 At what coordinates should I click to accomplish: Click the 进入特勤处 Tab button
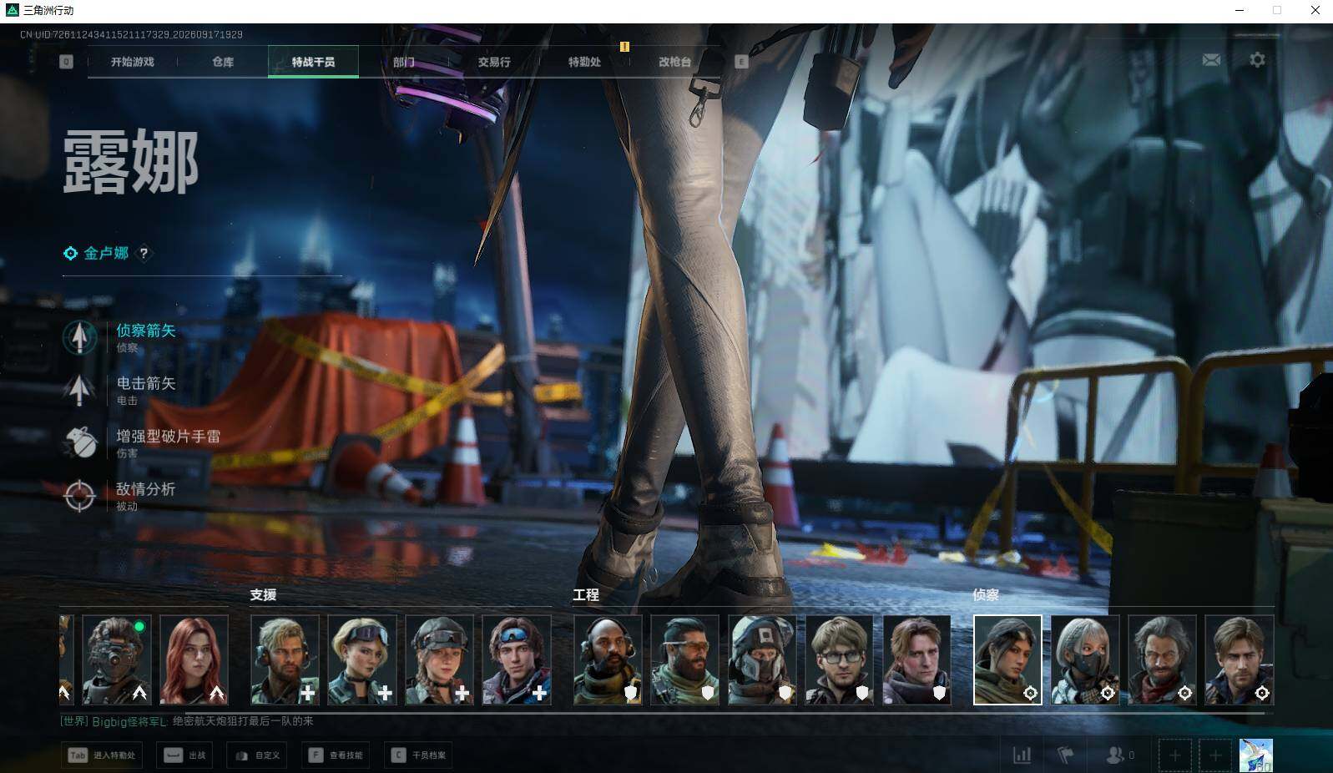coord(102,755)
